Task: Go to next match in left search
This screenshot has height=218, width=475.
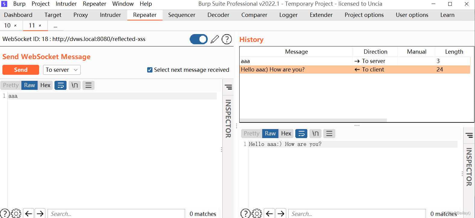Action: pyautogui.click(x=40, y=213)
